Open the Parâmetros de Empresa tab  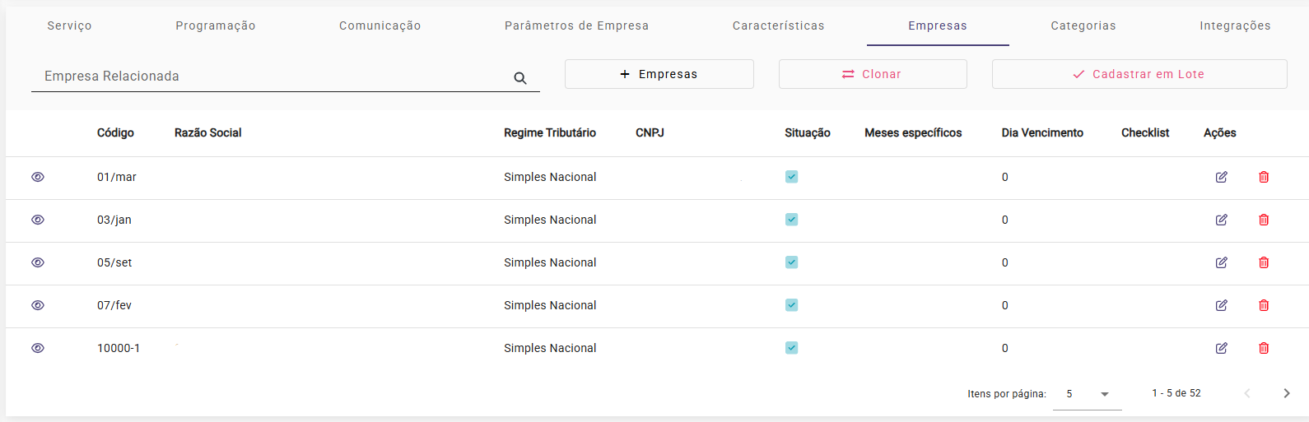tap(576, 26)
